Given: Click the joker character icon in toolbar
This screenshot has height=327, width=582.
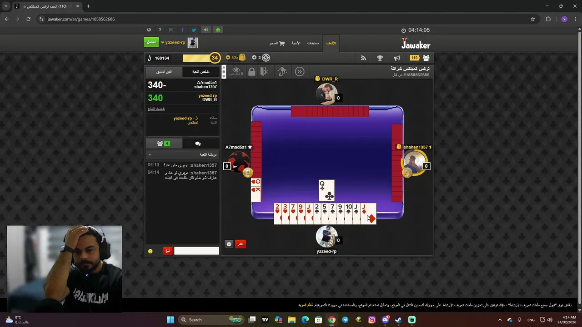Looking at the screenshot, I should click(282, 72).
